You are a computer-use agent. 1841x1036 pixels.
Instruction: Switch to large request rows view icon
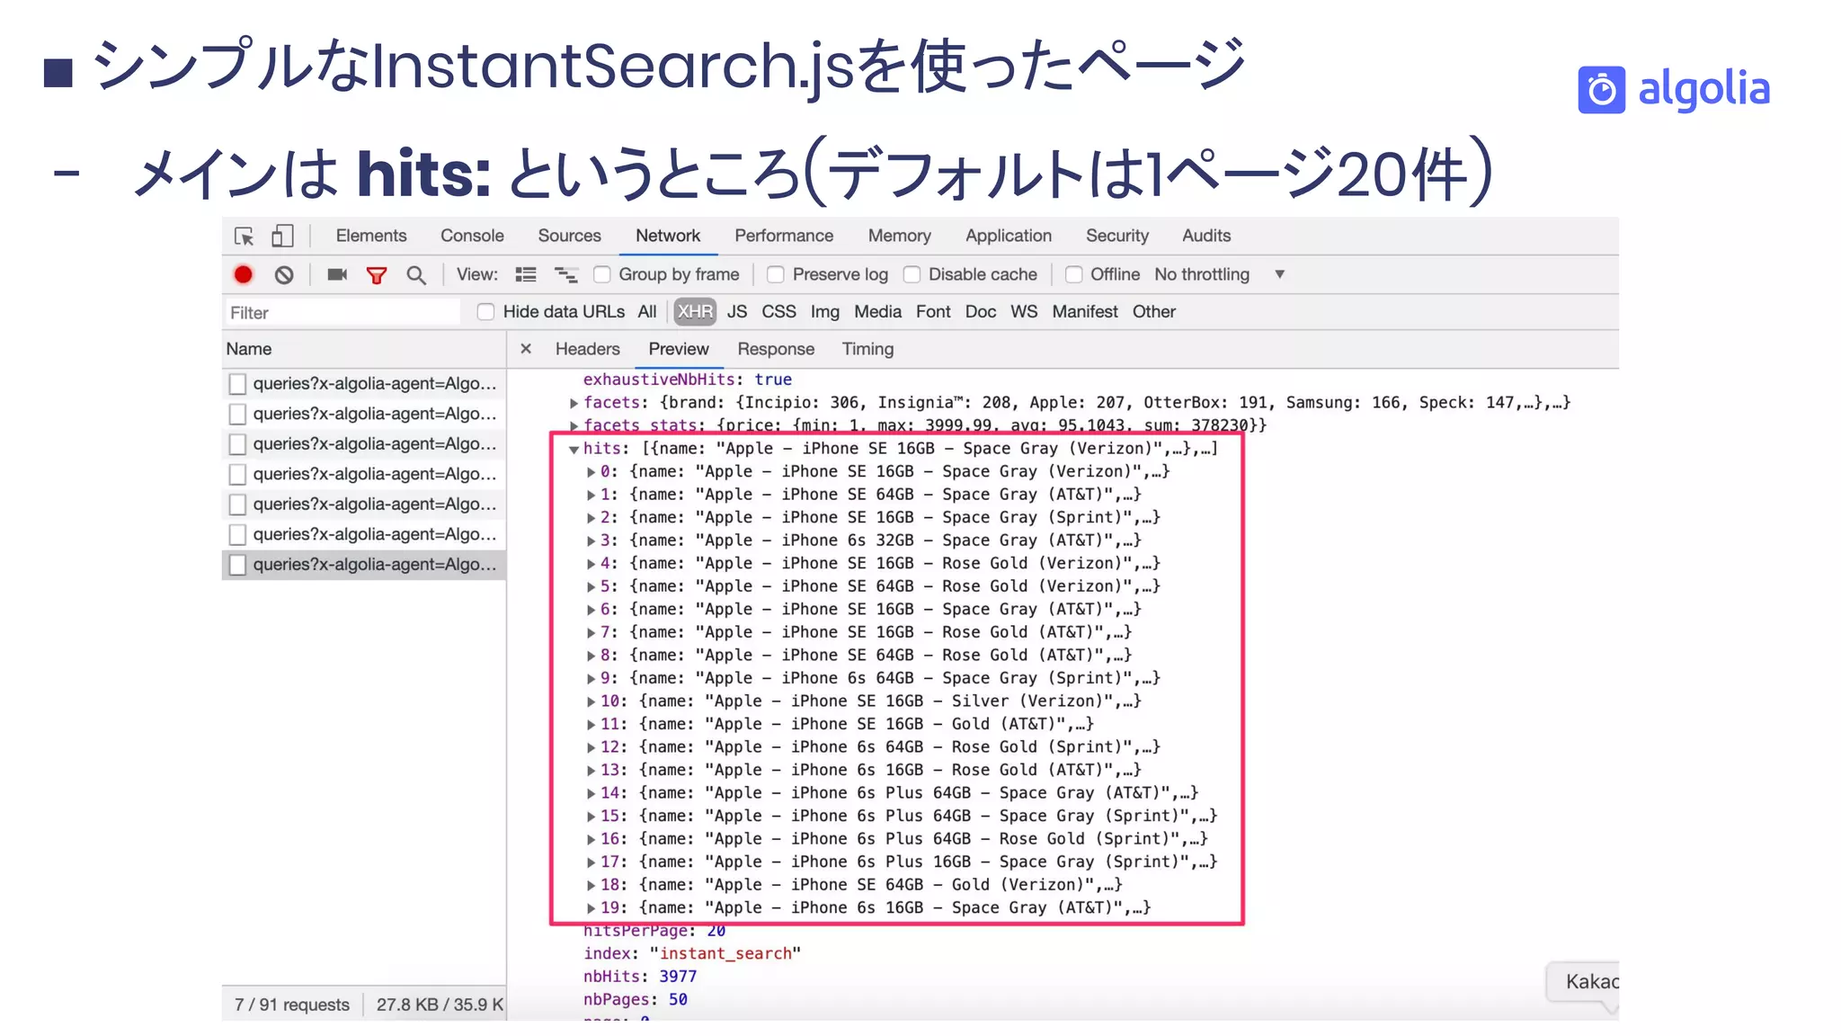(526, 274)
